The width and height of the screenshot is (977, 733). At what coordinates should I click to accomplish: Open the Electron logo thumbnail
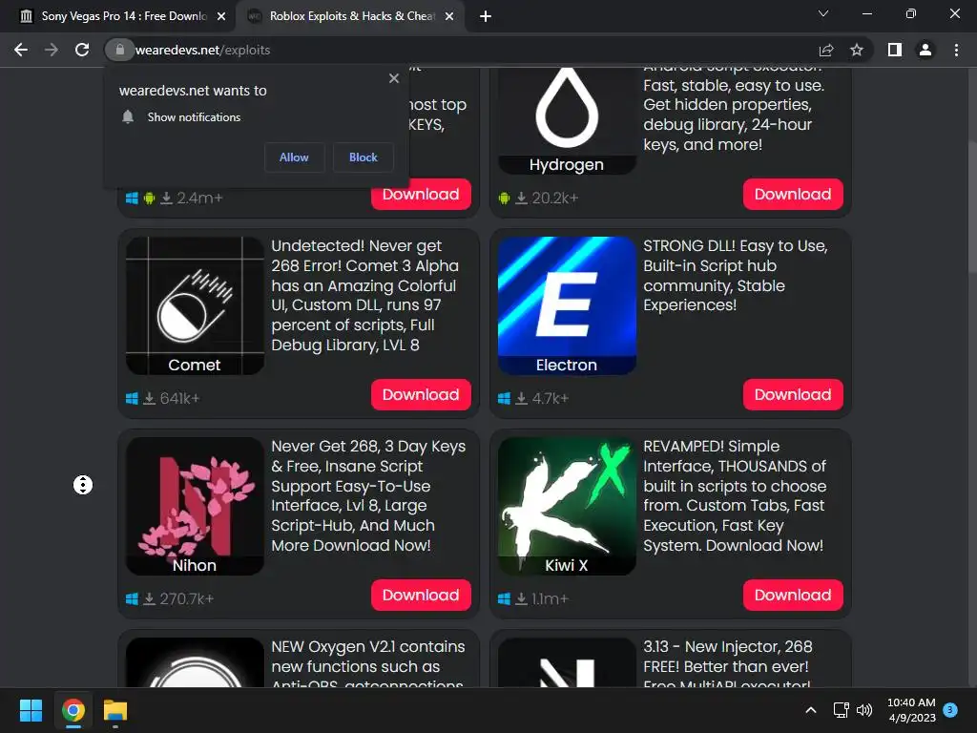tap(567, 305)
